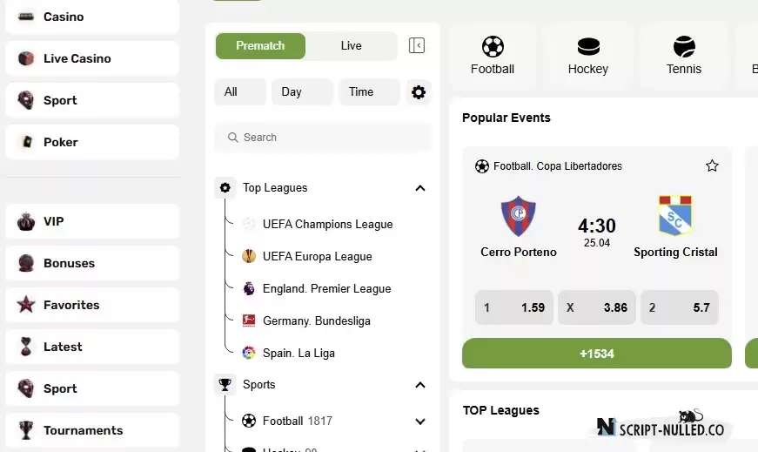The width and height of the screenshot is (758, 452).
Task: Collapse the Sports section
Action: [x=420, y=385]
